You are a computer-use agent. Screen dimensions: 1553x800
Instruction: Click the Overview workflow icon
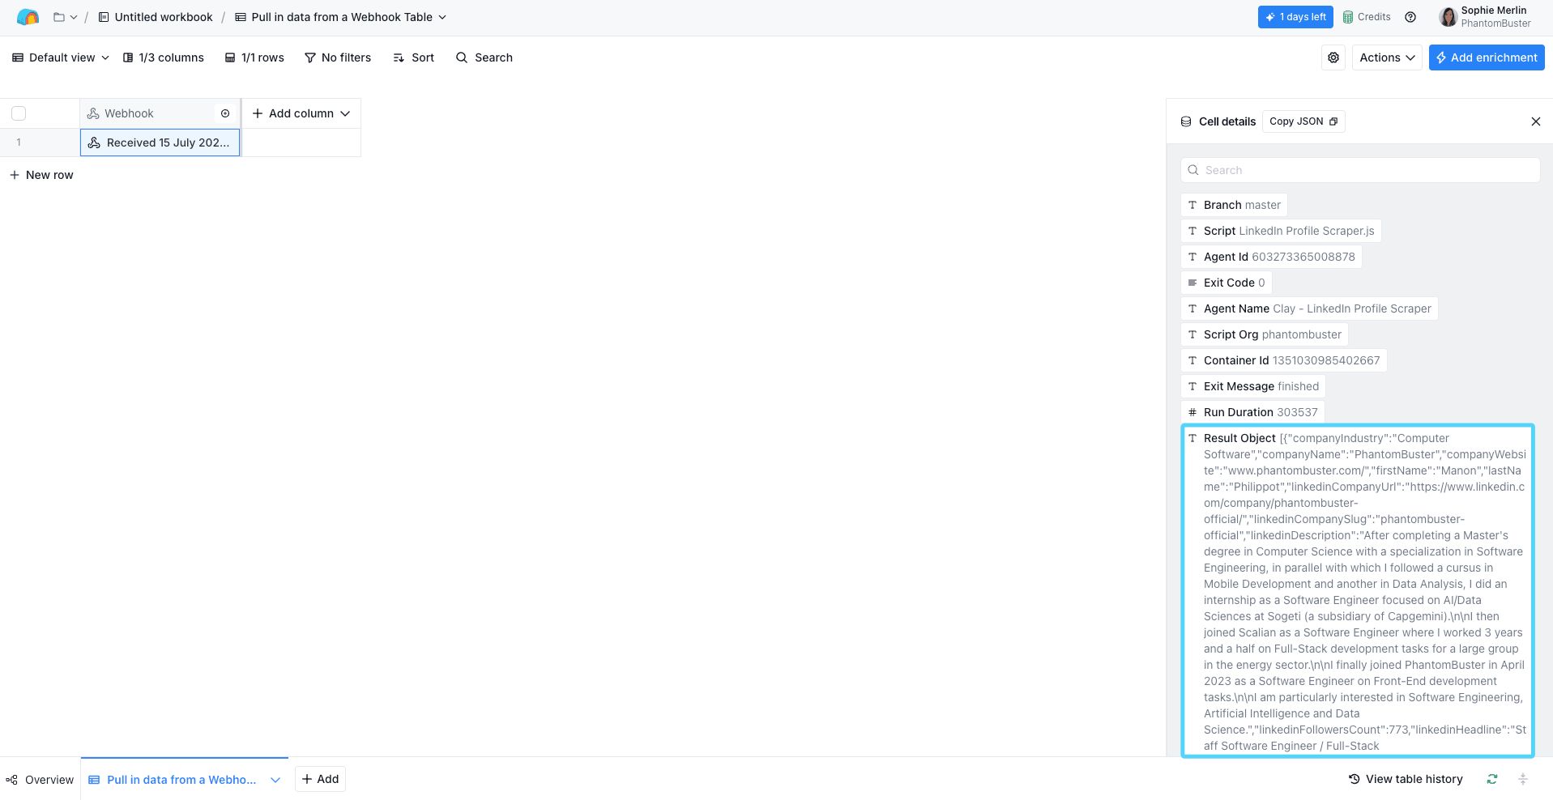pos(11,780)
